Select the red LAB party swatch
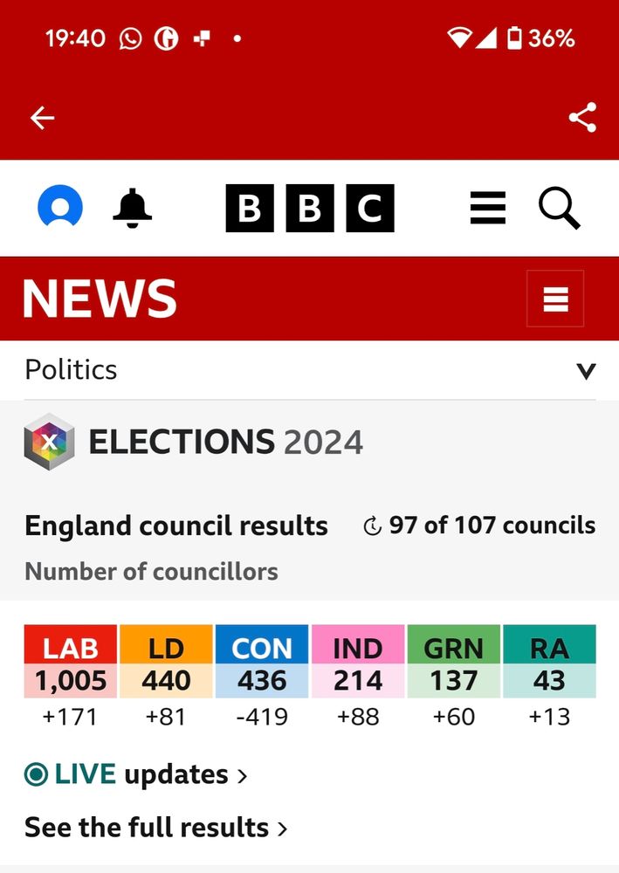The width and height of the screenshot is (619, 873). tap(71, 648)
